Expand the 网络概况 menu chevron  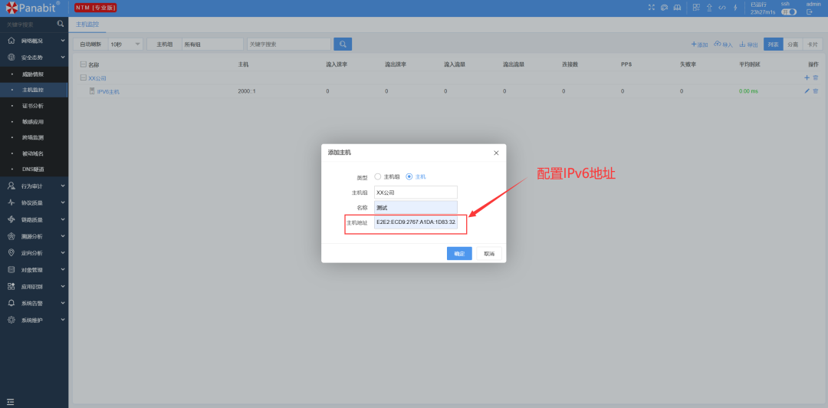coord(63,40)
